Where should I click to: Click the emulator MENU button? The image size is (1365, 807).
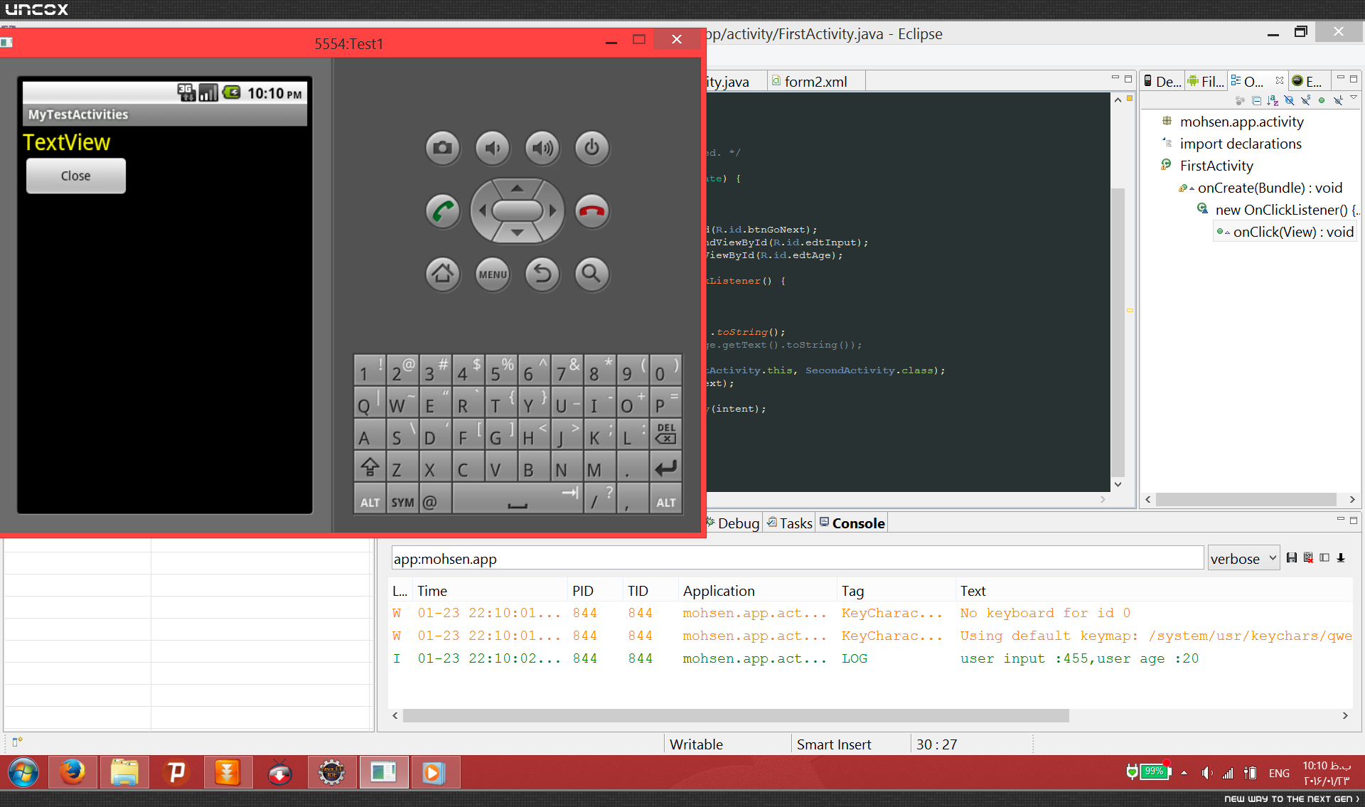(492, 274)
